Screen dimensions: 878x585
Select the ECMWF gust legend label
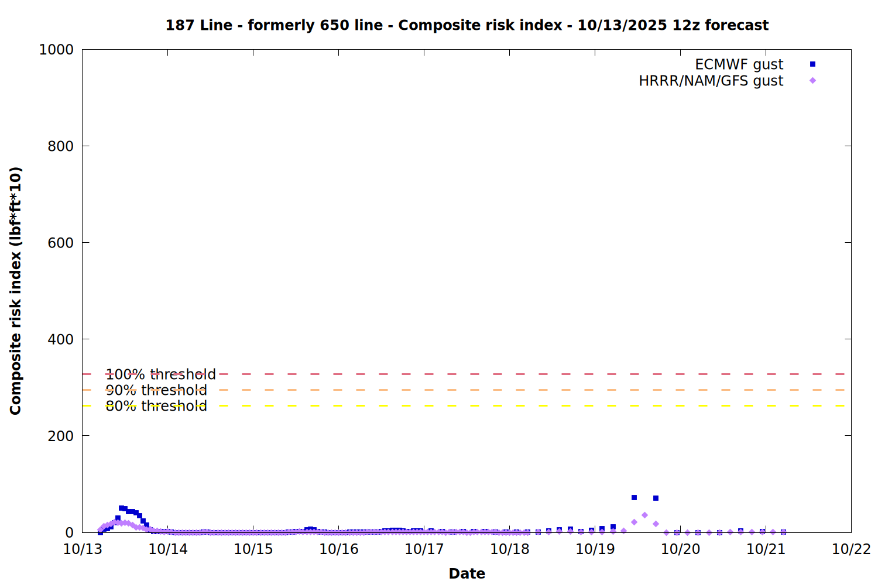[739, 64]
